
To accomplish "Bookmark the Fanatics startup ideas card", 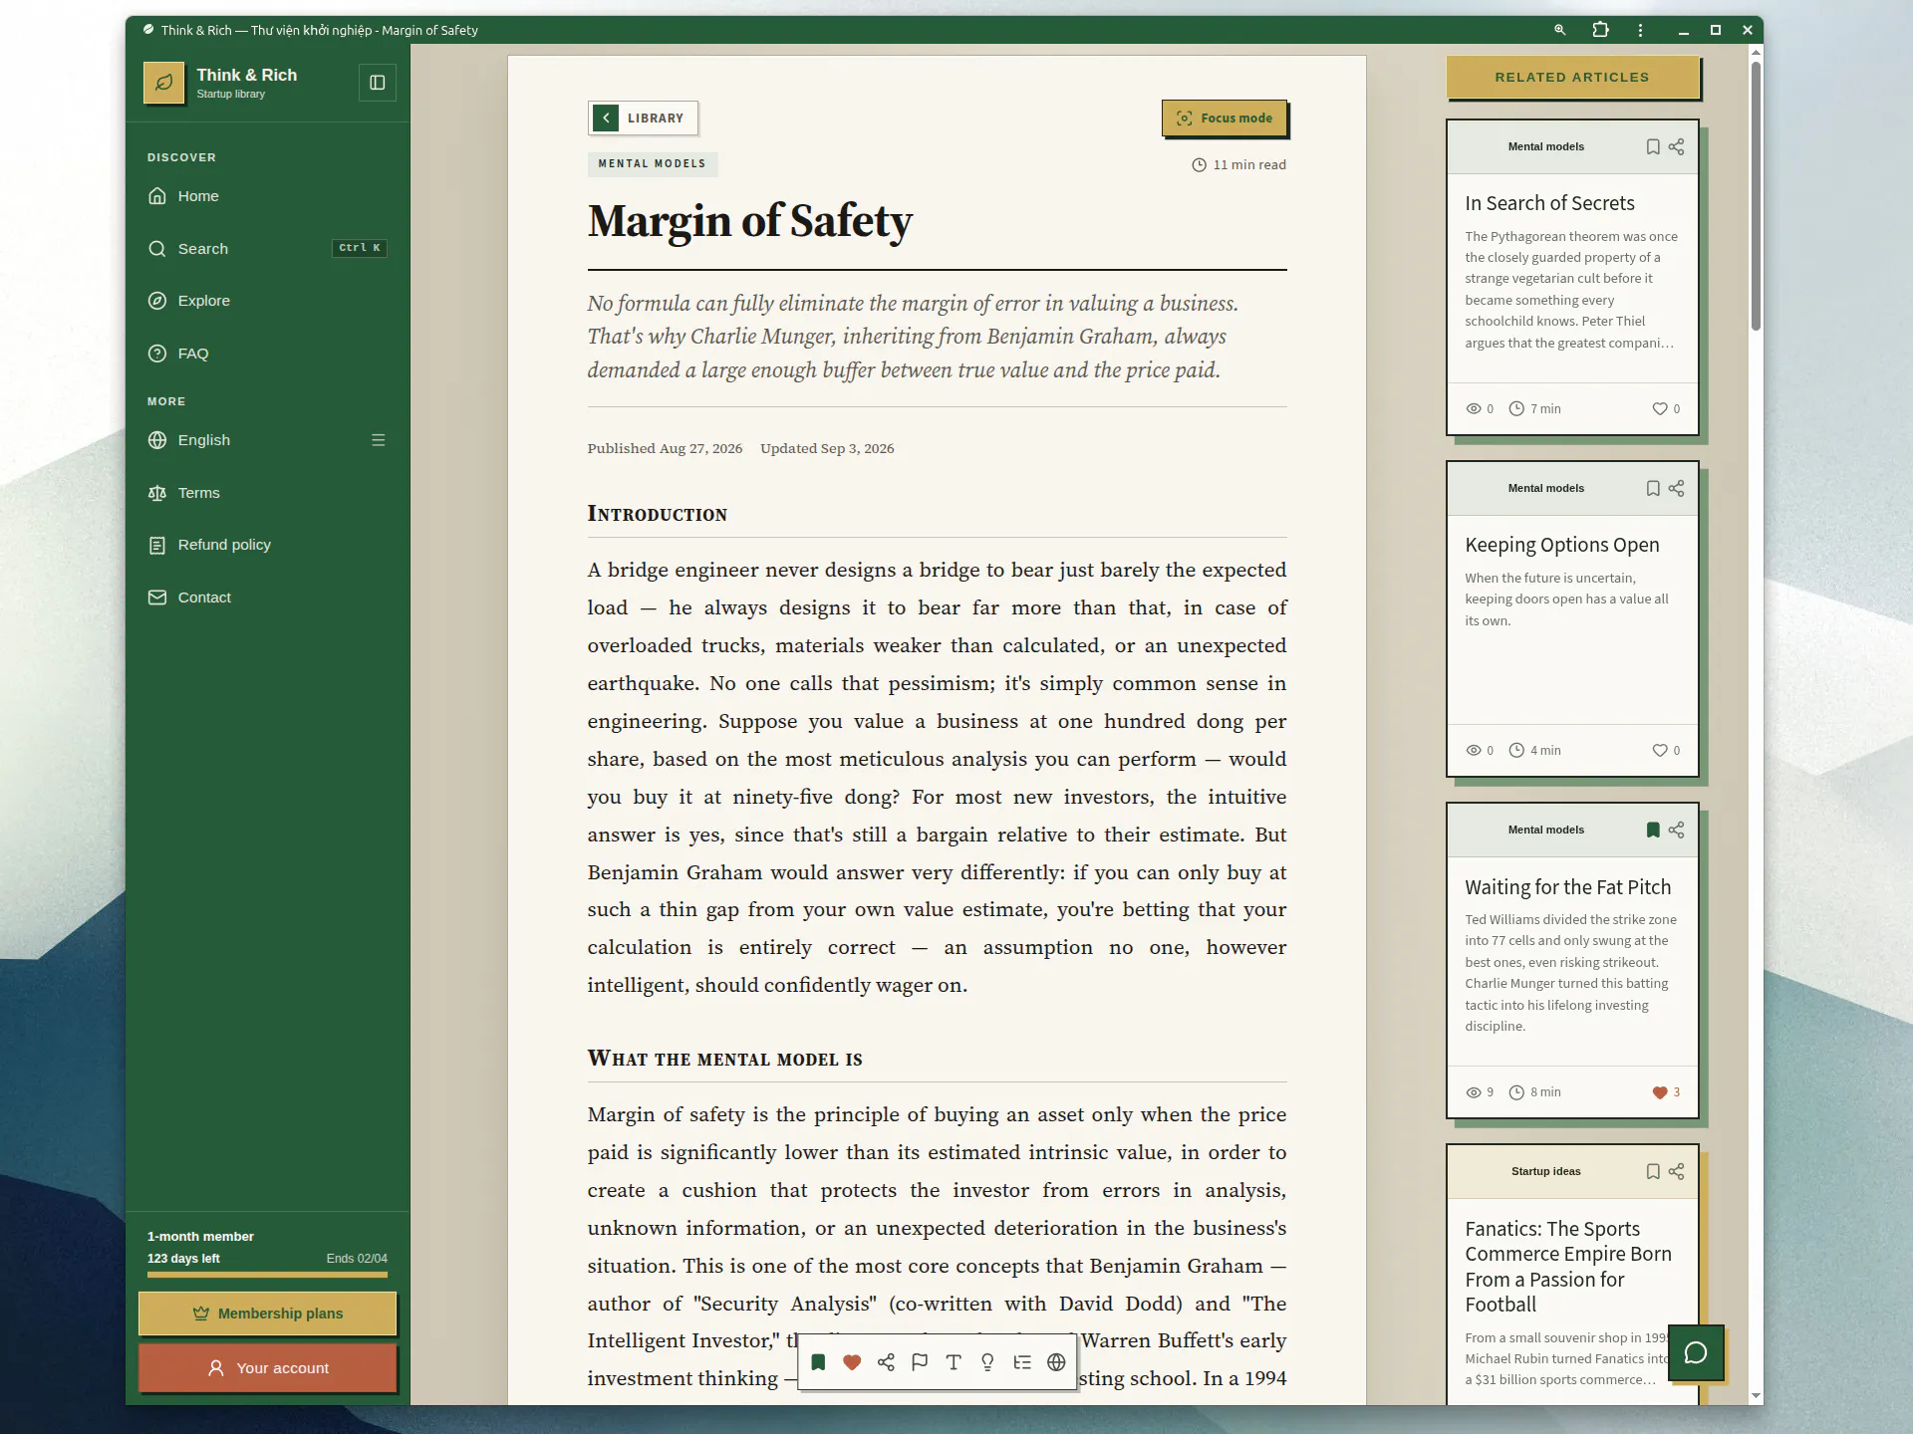I will click(1653, 1171).
